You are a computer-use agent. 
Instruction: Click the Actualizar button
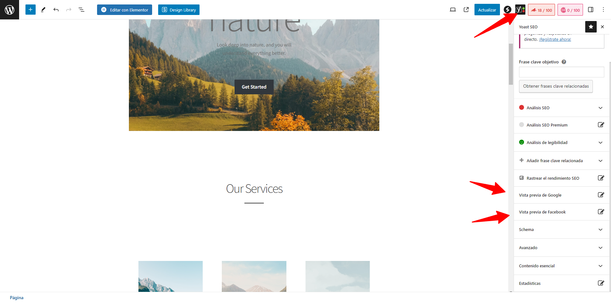coord(487,10)
